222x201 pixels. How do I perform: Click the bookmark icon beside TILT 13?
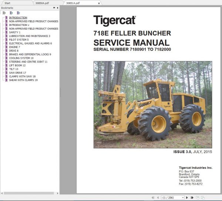6,69
